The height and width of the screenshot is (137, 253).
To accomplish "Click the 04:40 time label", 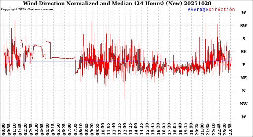I will click(48, 129).
